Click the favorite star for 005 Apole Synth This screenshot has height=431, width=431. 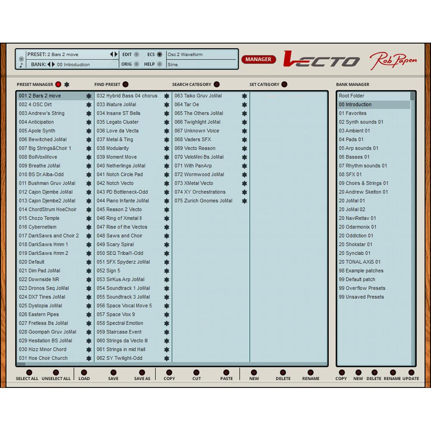pyautogui.click(x=89, y=131)
